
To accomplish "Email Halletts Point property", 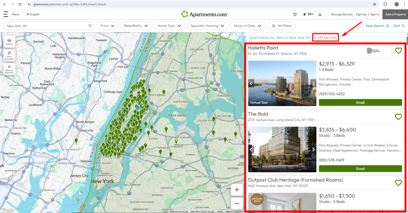I will (x=360, y=103).
